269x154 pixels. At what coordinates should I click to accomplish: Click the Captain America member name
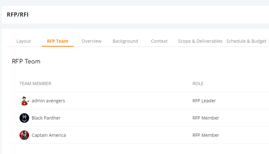point(49,135)
